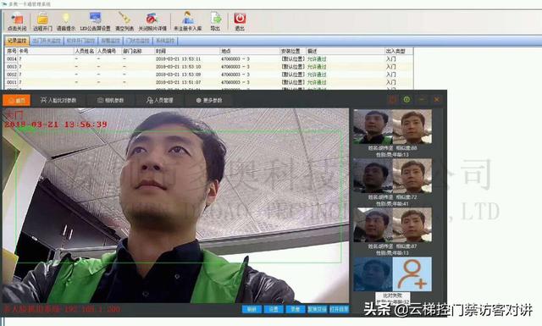Click the red 退出 power icon
The width and height of the screenshot is (542, 326).
[240, 18]
